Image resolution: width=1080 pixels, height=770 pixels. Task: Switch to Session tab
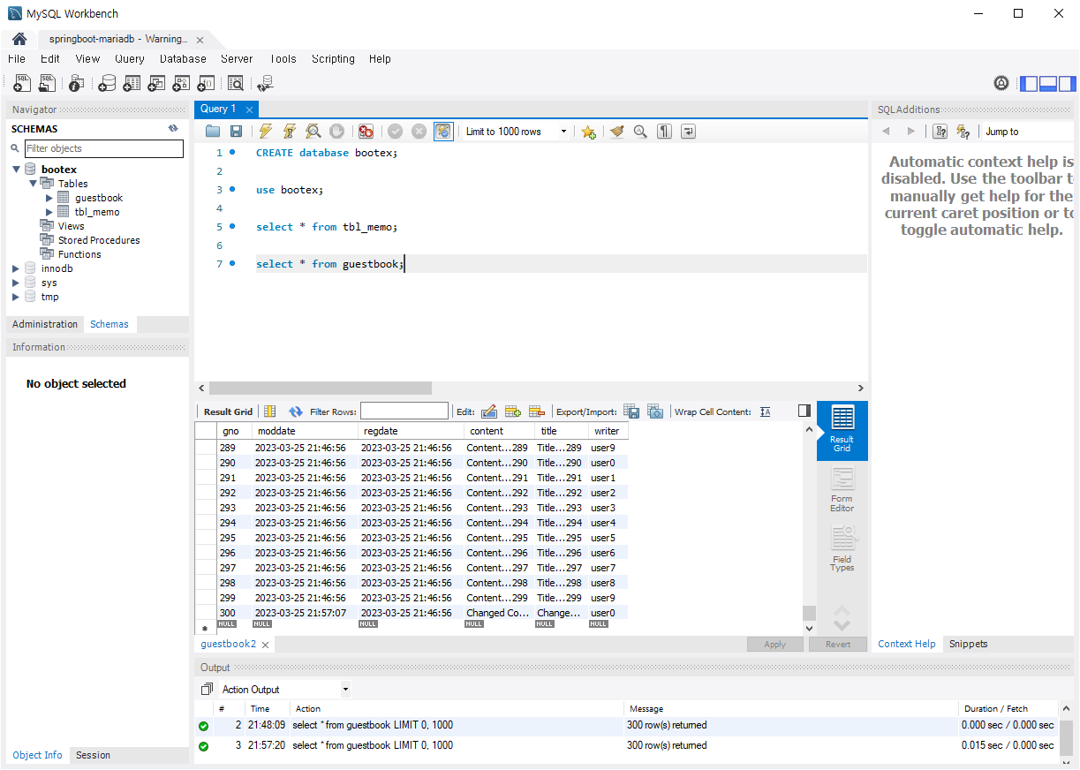[93, 755]
